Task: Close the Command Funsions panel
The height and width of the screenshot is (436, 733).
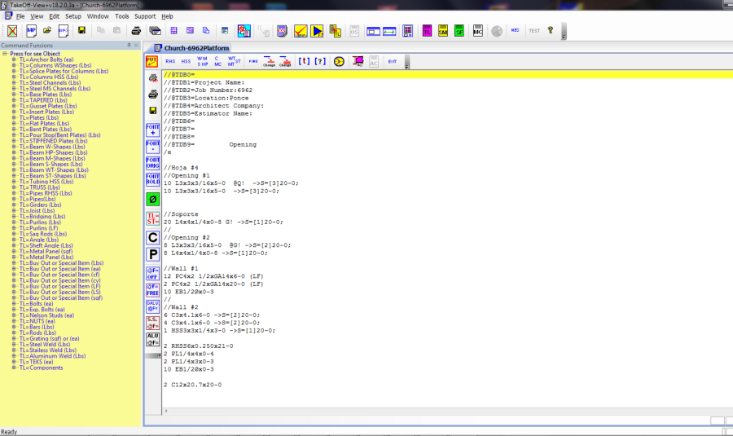Action: pyautogui.click(x=137, y=46)
